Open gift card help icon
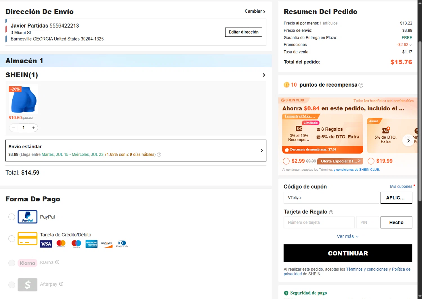Viewport: 422px width, 299px height. click(x=331, y=212)
